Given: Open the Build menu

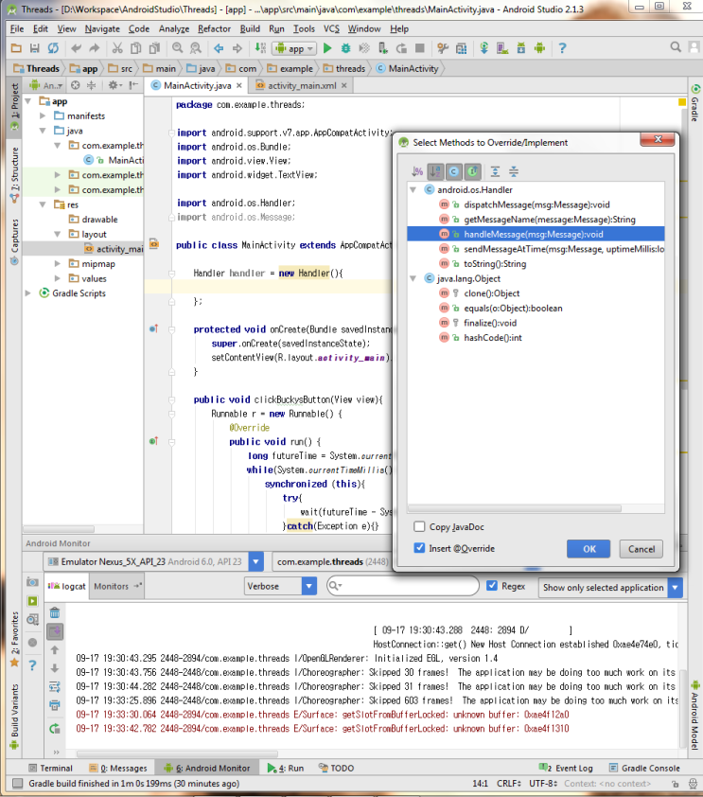Looking at the screenshot, I should coord(250,29).
